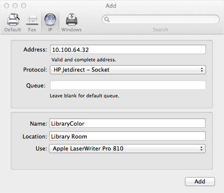Click the up-down arrows on Protocol menu
This screenshot has height=193, width=224.
(202, 70)
